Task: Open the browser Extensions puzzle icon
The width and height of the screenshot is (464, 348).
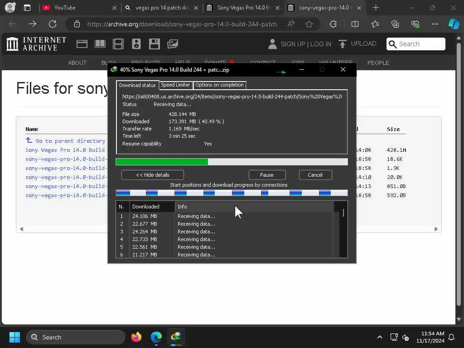Action: [x=333, y=24]
